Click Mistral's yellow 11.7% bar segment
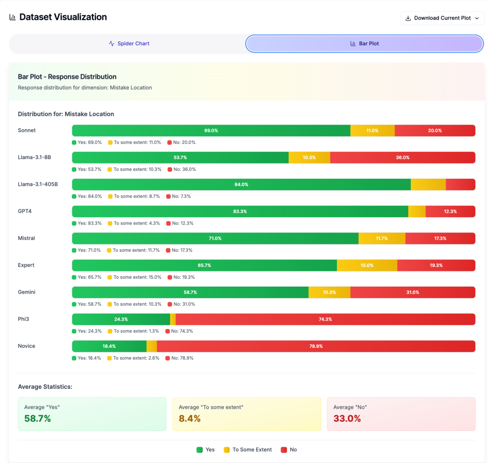This screenshot has width=491, height=463. coord(382,238)
